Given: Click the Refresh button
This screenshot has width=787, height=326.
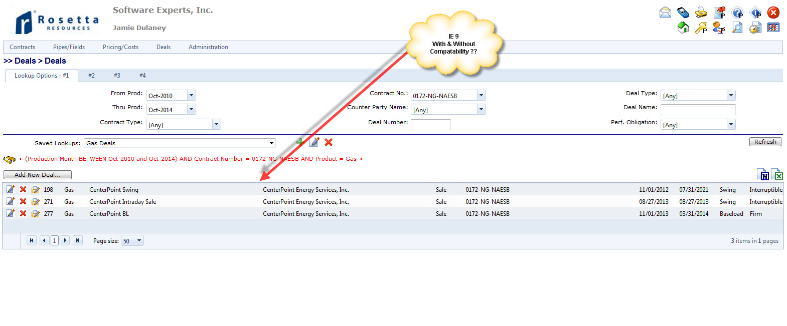Looking at the screenshot, I should pyautogui.click(x=765, y=142).
